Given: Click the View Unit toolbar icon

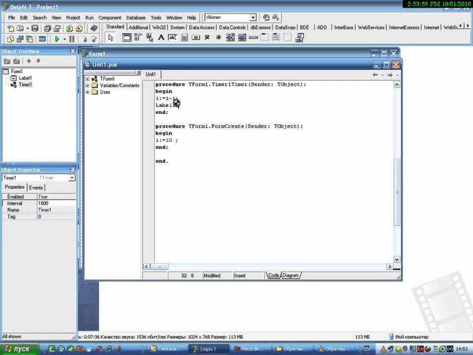Looking at the screenshot, I should (x=10, y=38).
